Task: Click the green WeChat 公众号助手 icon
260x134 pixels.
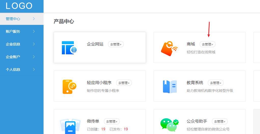Action: (x=170, y=125)
